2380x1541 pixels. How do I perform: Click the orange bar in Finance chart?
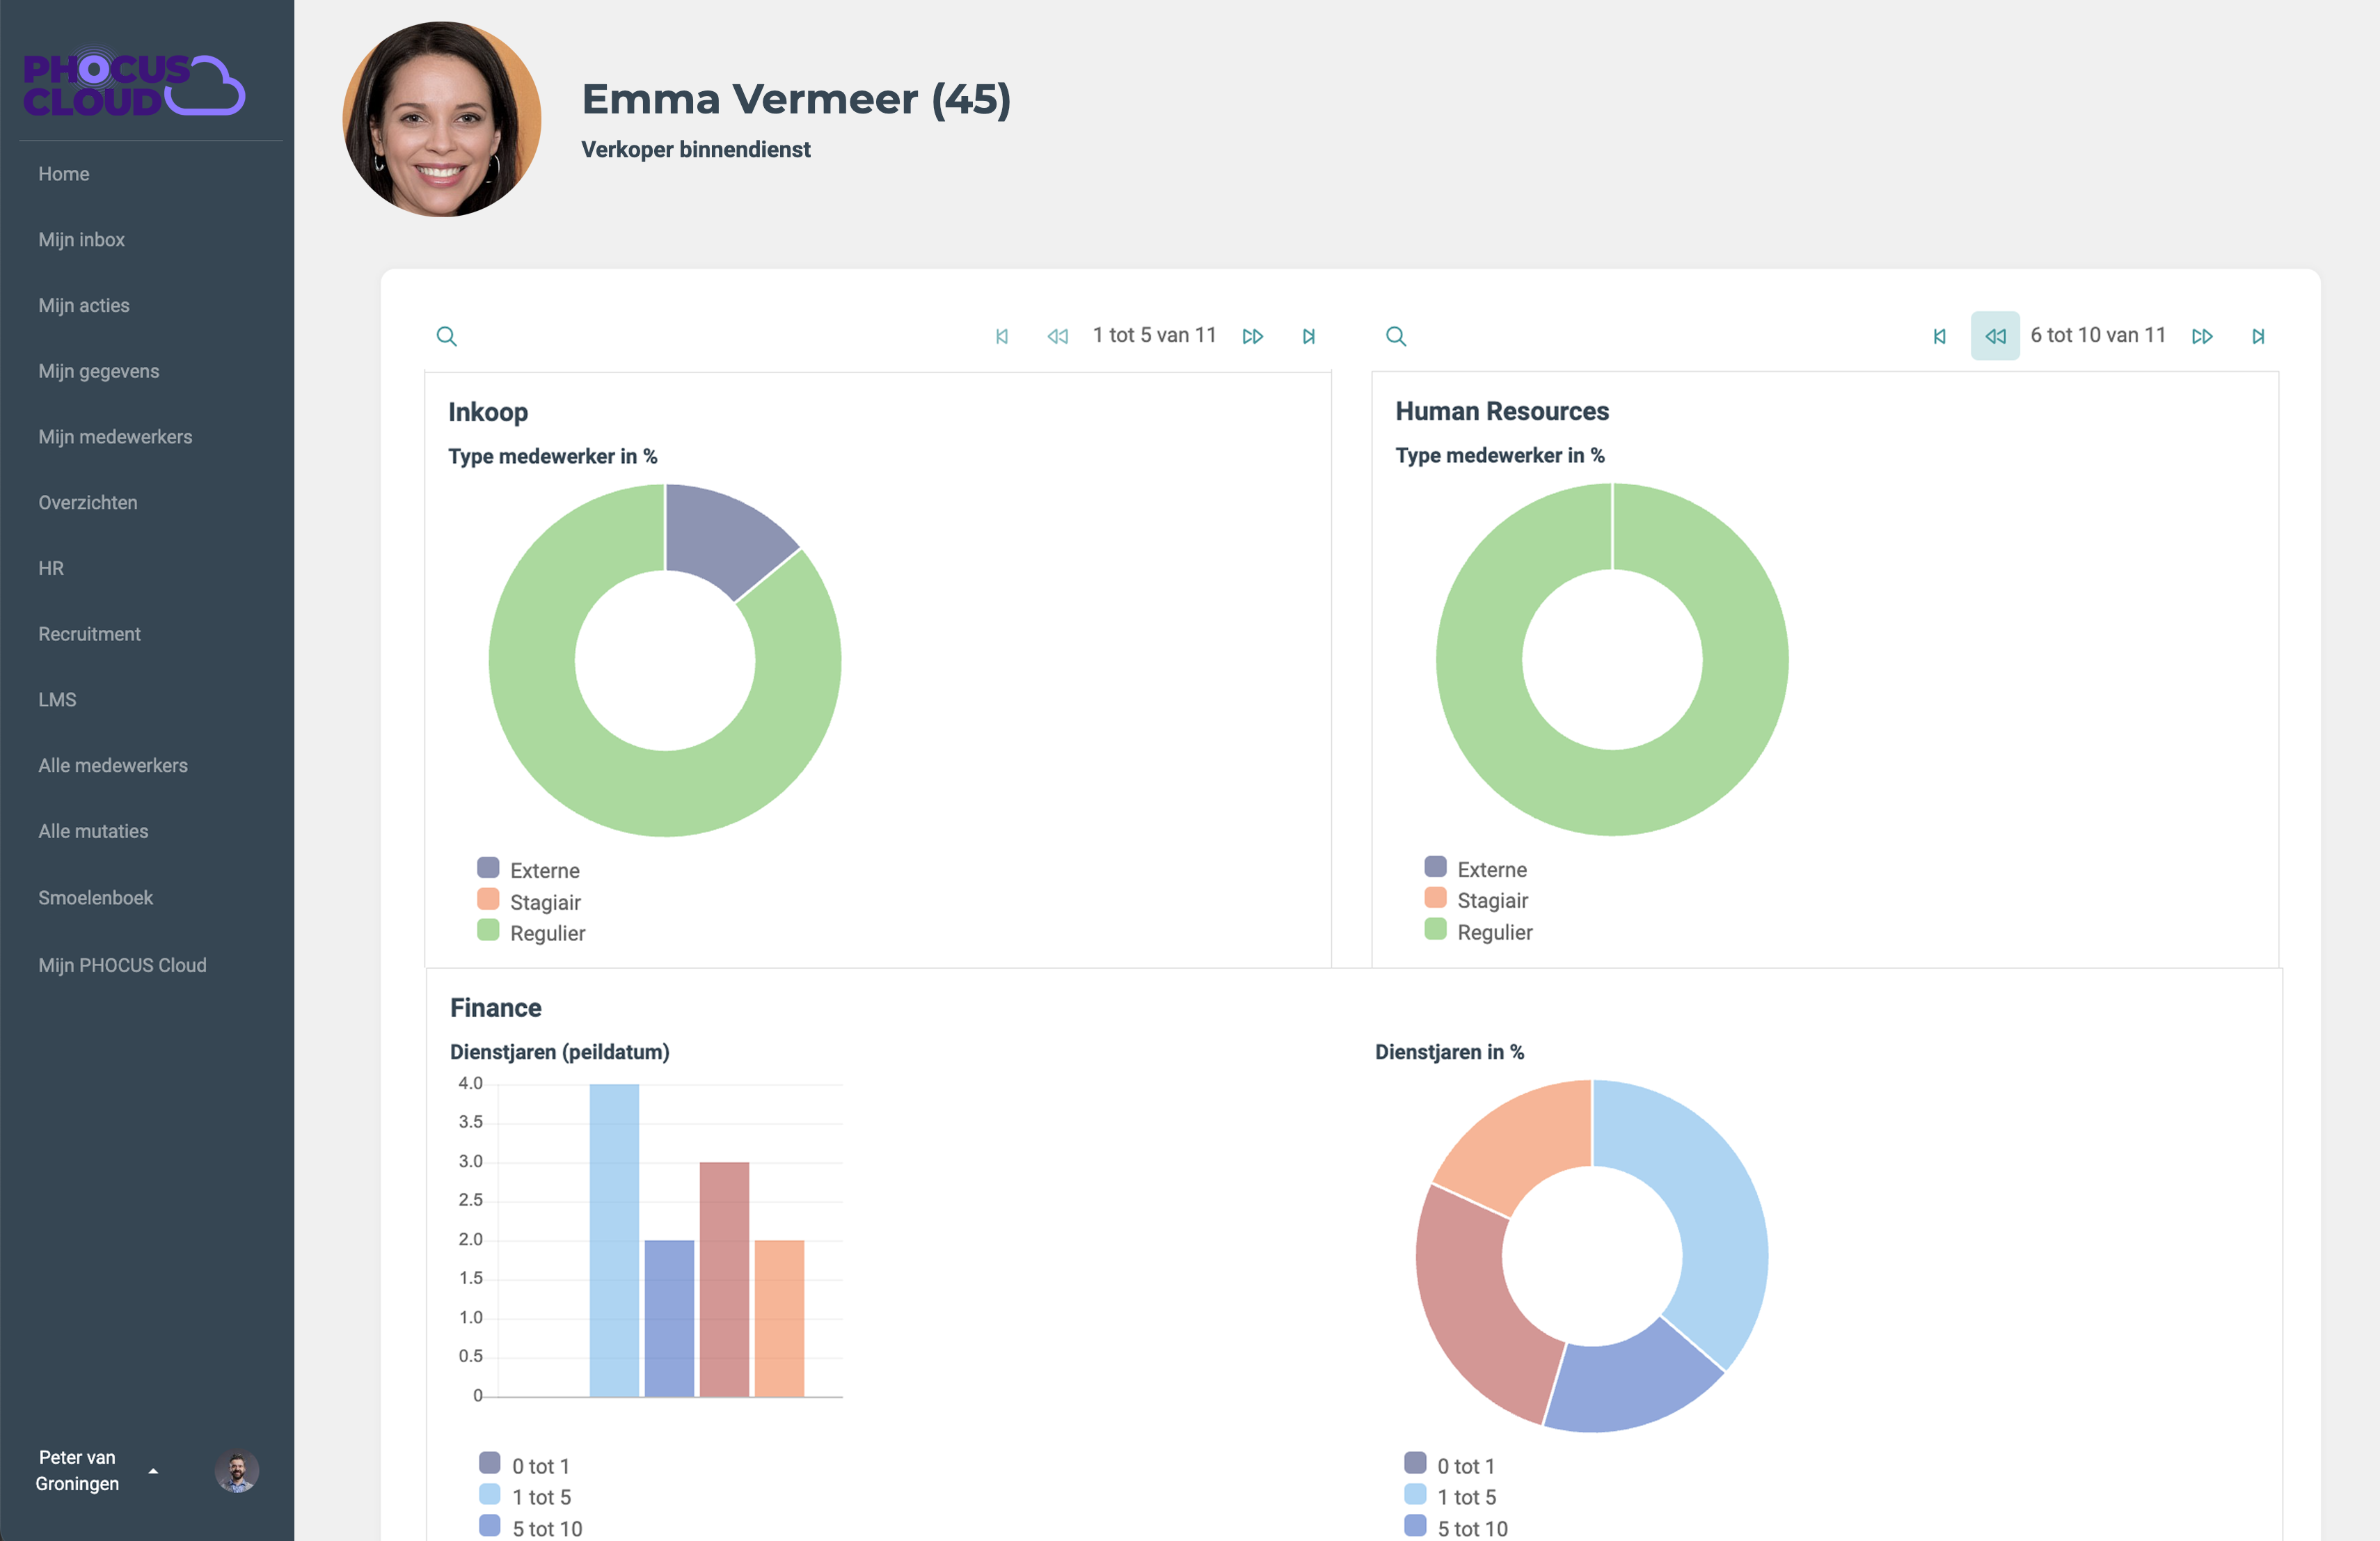(779, 1318)
